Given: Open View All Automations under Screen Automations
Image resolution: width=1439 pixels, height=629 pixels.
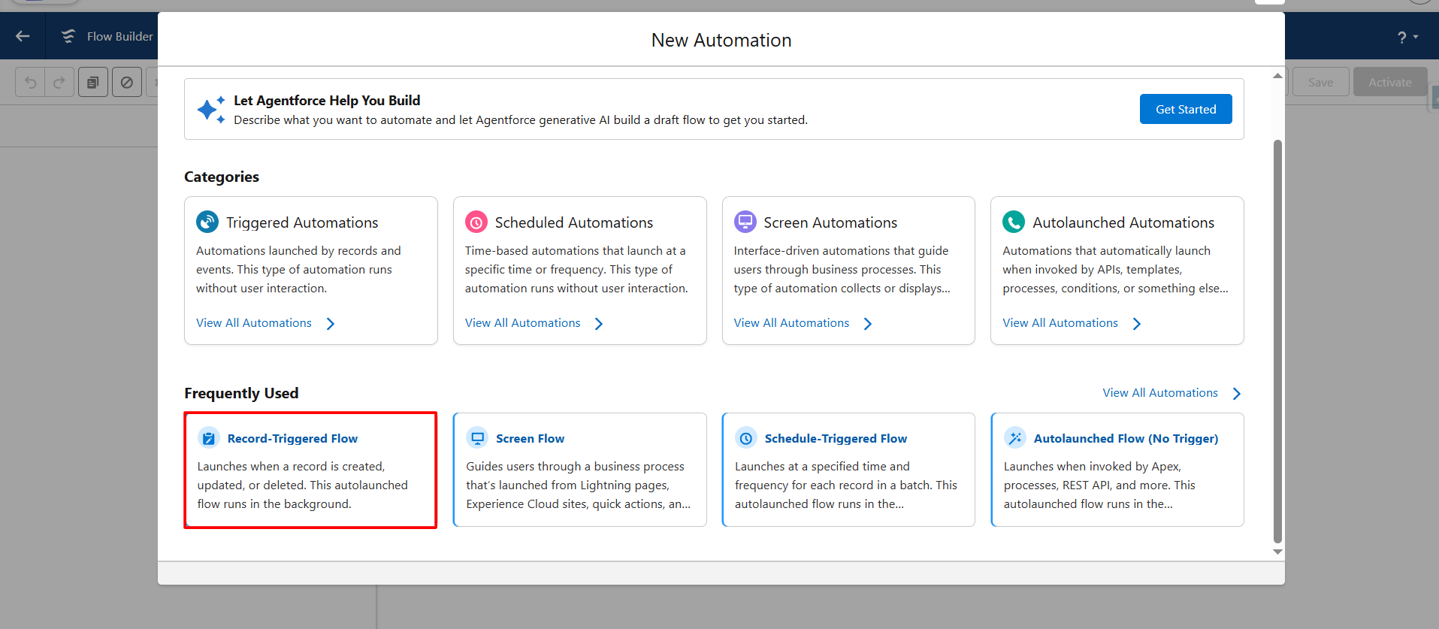Looking at the screenshot, I should [791, 323].
